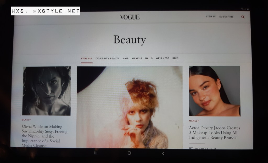The height and width of the screenshot is (163, 268).
Task: Click the search magnifier icon
Action: pyautogui.click(x=243, y=17)
